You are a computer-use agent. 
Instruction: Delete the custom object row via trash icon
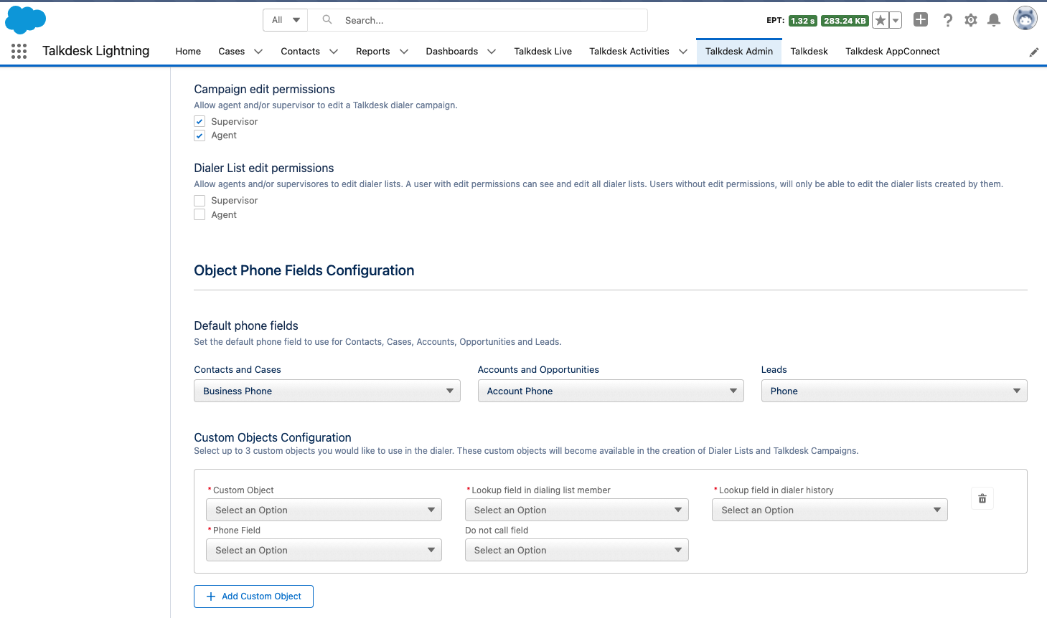tap(982, 498)
